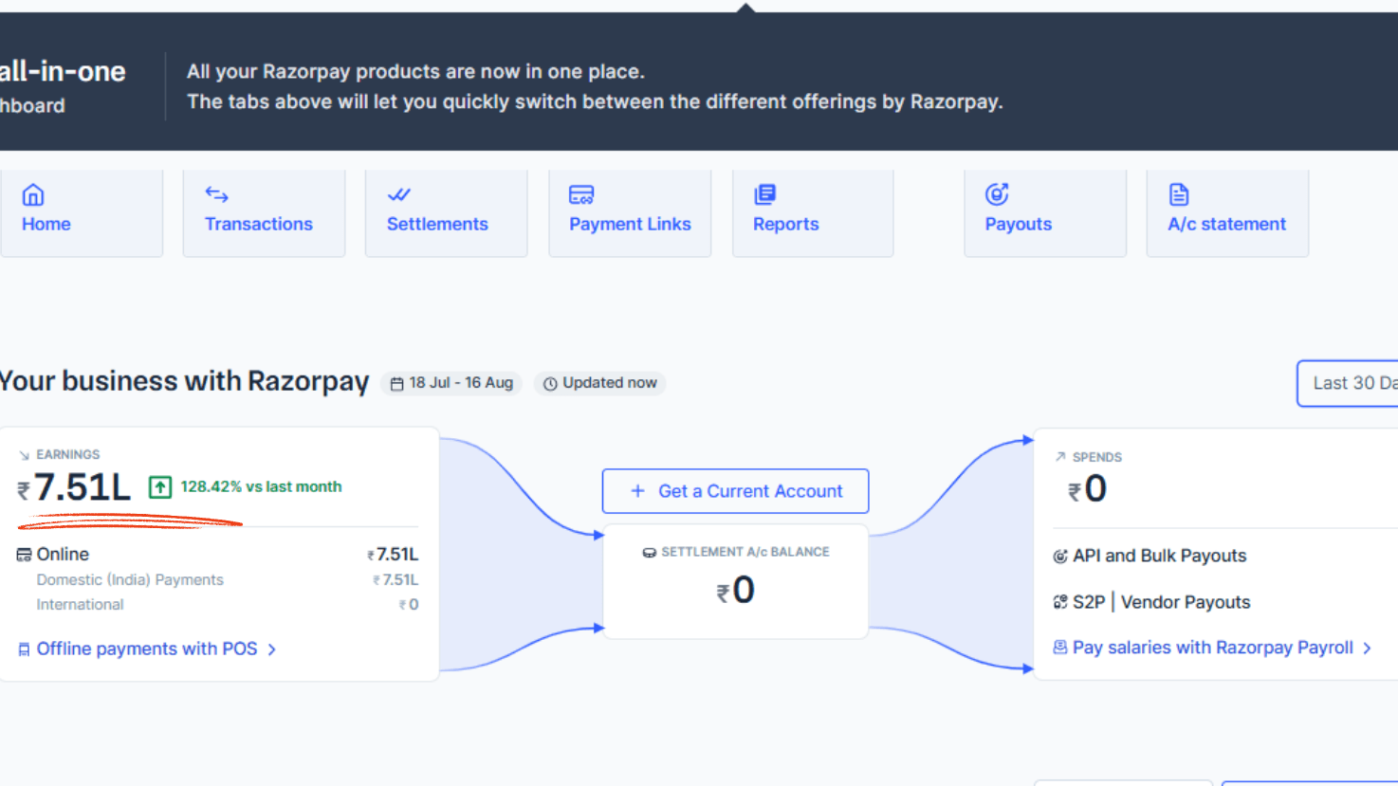Image resolution: width=1398 pixels, height=786 pixels.
Task: Click the Payment Links card icon
Action: (x=581, y=194)
